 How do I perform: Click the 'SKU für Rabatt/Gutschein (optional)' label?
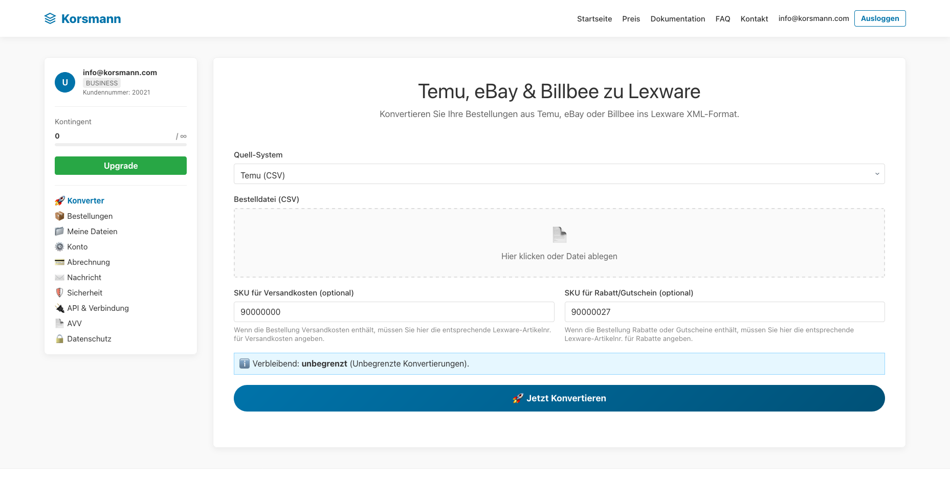point(629,293)
